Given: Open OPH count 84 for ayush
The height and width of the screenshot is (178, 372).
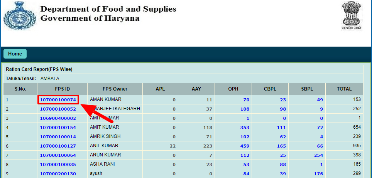Looking at the screenshot, I should 246,174.
